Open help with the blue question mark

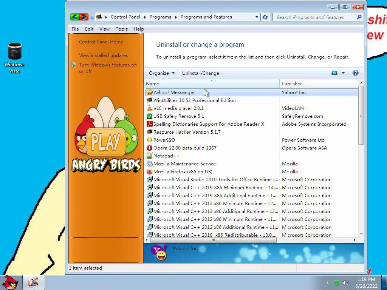(x=355, y=73)
